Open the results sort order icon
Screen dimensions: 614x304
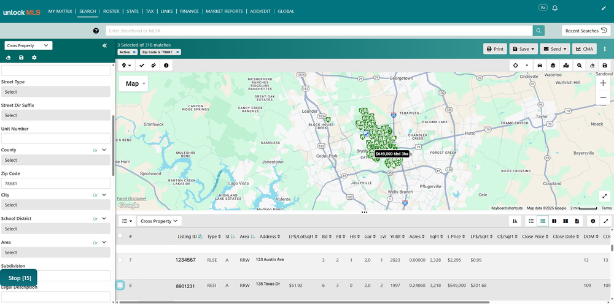[515, 221]
